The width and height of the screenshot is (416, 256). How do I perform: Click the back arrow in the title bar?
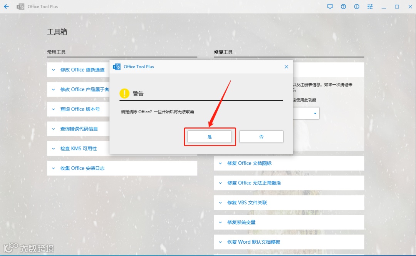[x=7, y=7]
